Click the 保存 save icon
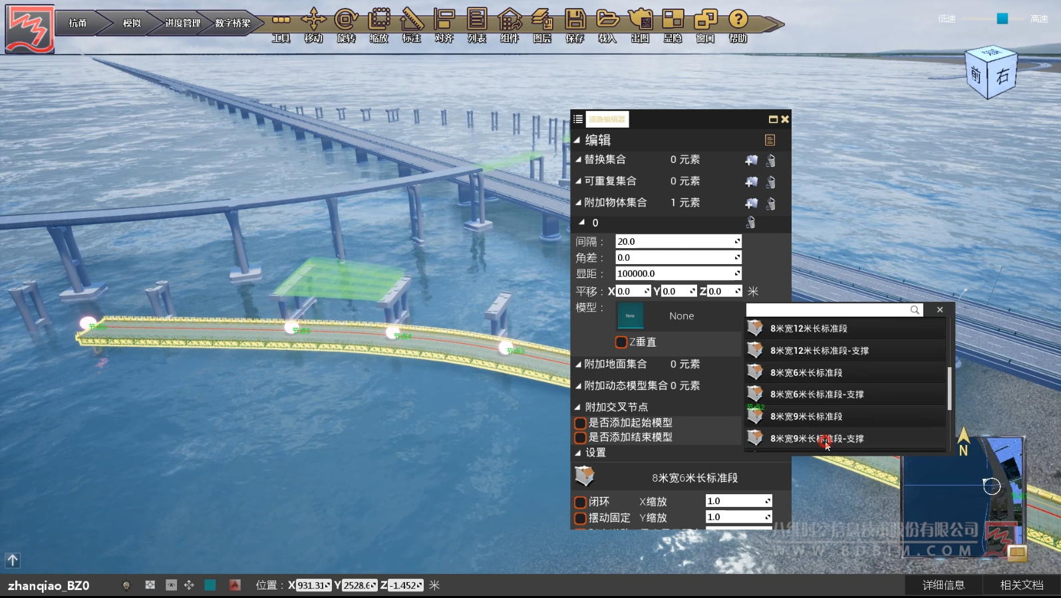The width and height of the screenshot is (1061, 598). 575,25
